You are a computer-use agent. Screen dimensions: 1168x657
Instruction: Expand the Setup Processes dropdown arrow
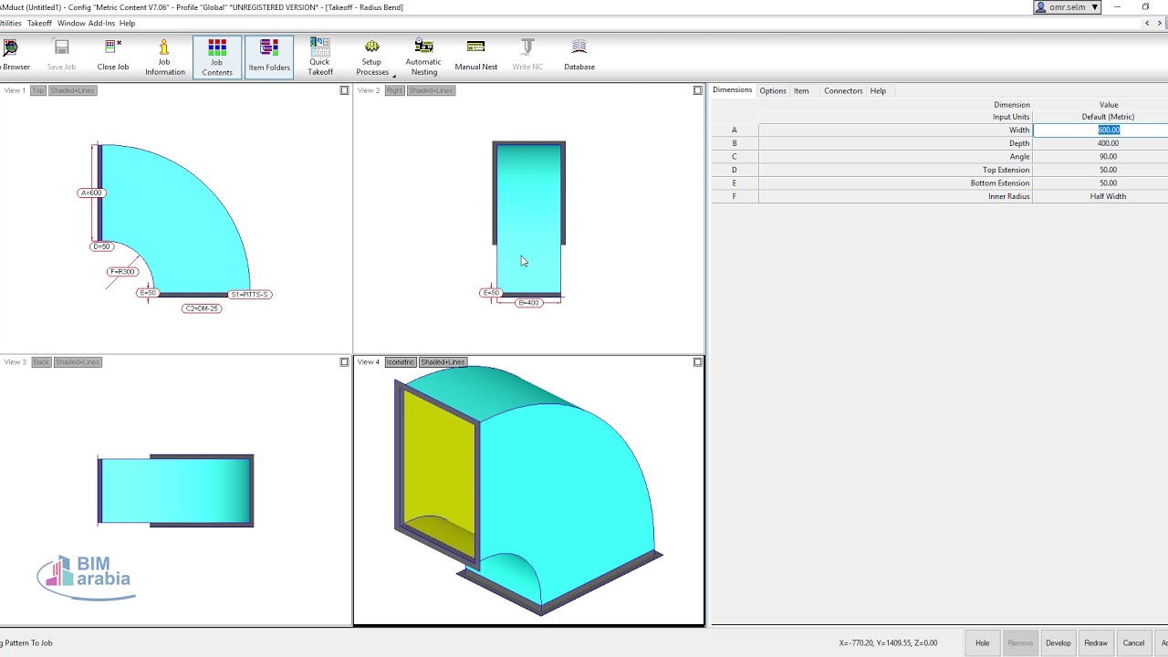tap(394, 75)
